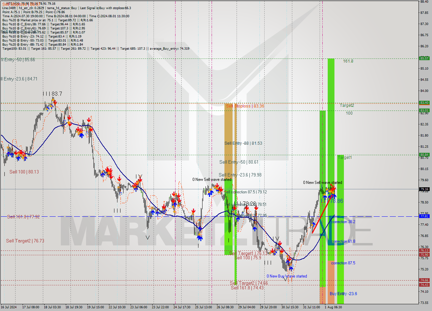Click Sell Entry -23.6 | 79.98 label

240,175
